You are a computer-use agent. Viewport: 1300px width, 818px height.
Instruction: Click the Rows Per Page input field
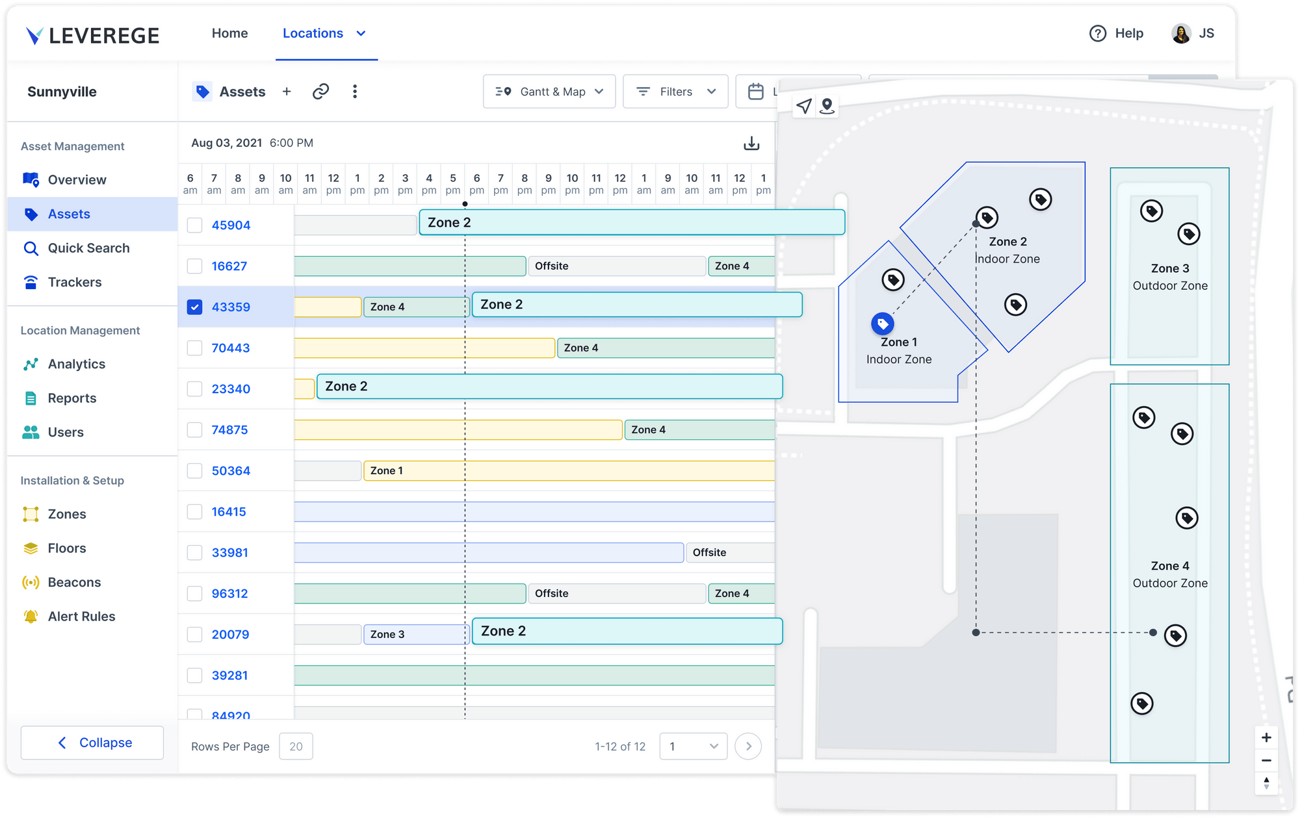pos(296,747)
